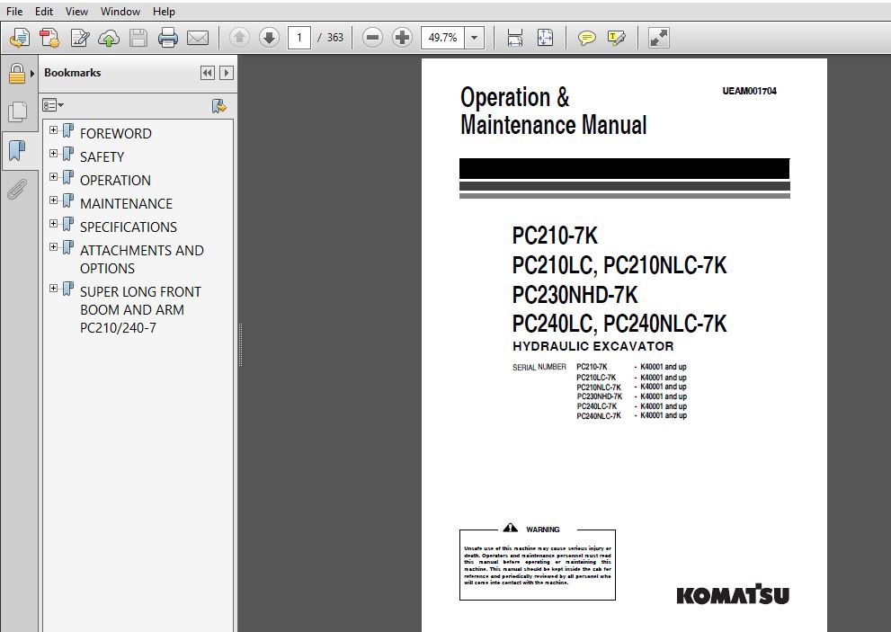Jump to SUPER LONG FRONT BOOM bookmark
The width and height of the screenshot is (891, 632).
pos(140,310)
